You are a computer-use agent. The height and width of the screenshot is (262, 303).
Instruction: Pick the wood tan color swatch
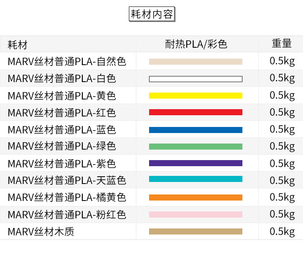pos(196,231)
